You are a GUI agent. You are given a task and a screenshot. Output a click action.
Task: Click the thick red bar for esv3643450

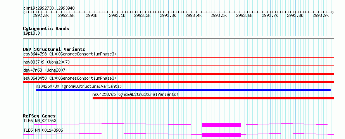click(x=178, y=82)
